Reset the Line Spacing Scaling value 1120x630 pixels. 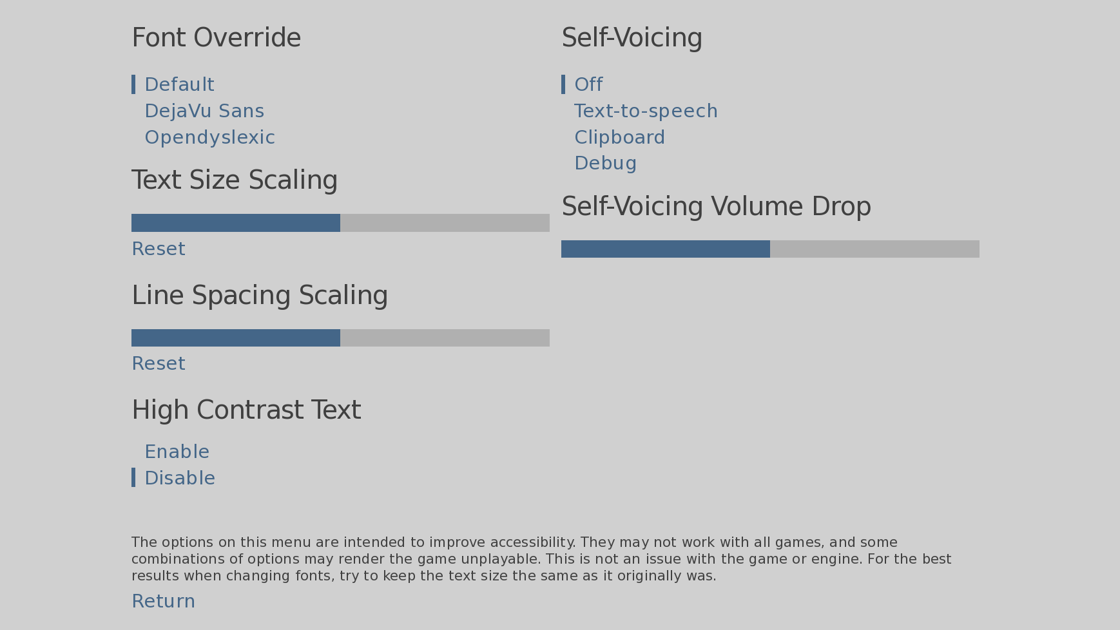(x=159, y=363)
